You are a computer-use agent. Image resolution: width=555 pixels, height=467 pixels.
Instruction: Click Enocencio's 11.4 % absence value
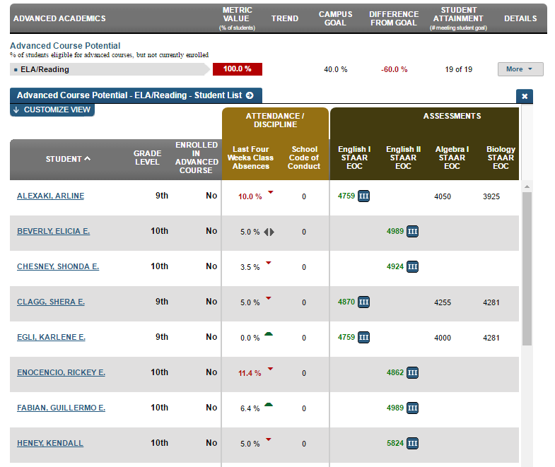250,373
